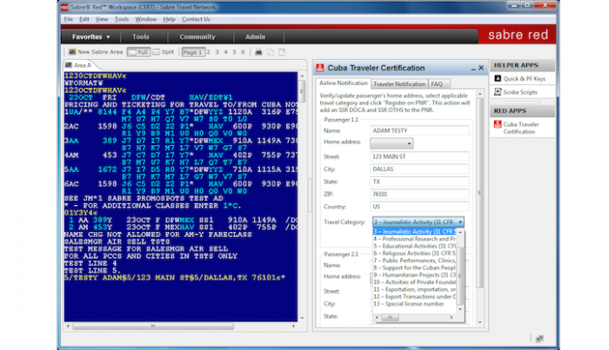Open the Tools menu in menu bar
Image resolution: width=609 pixels, height=350 pixels.
coord(122,18)
